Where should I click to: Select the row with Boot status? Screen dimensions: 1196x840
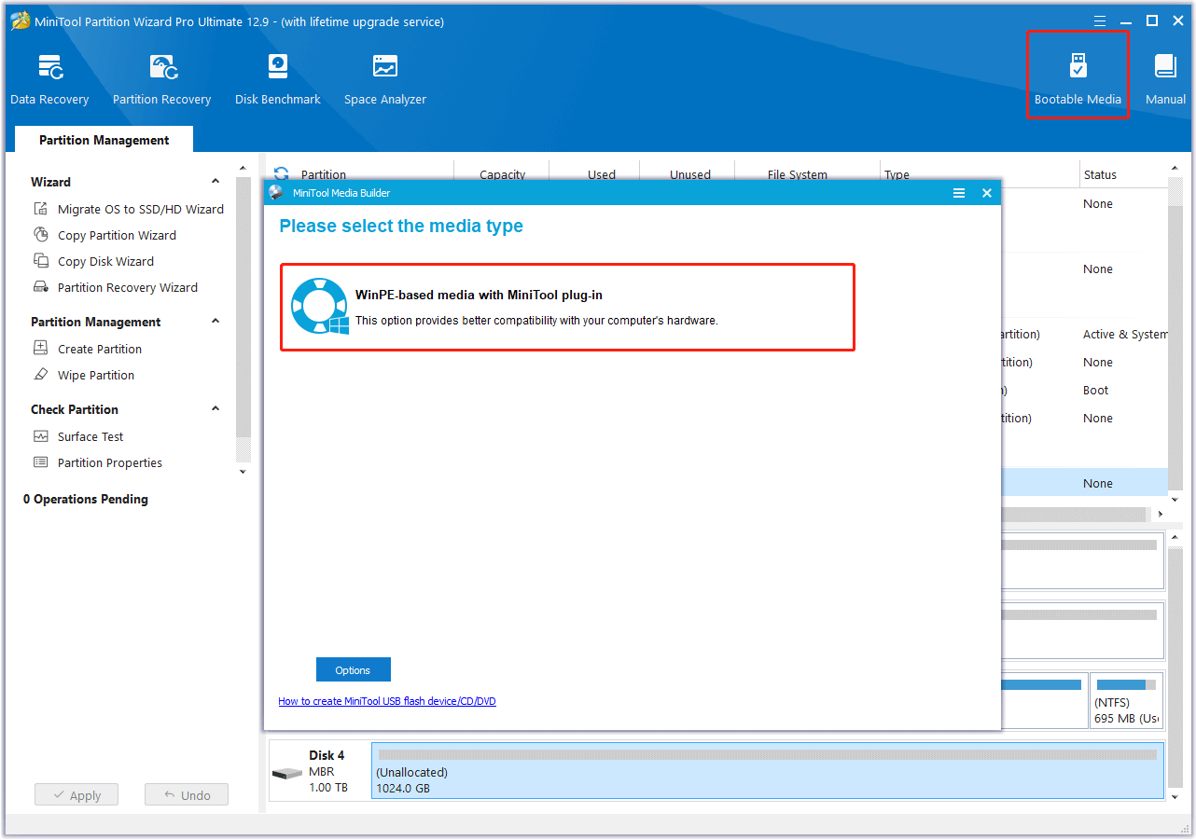coord(1096,390)
